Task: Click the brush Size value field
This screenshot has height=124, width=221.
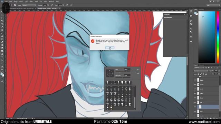Action: (x=127, y=70)
